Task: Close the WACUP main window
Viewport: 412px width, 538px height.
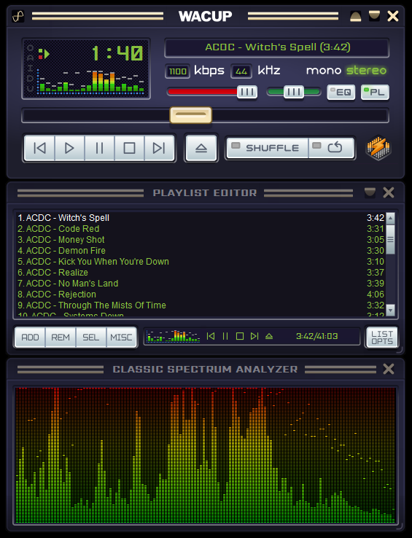Action: [393, 16]
